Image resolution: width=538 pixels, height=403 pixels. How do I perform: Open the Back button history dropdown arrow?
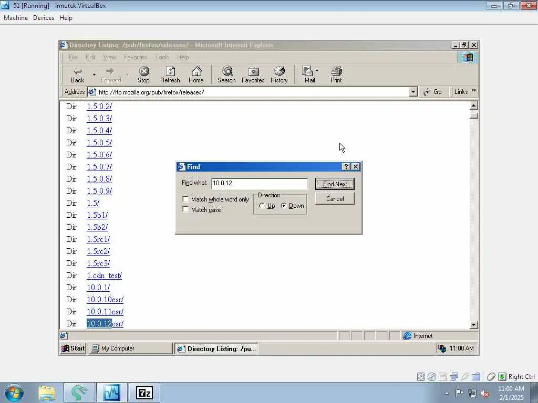click(x=94, y=75)
